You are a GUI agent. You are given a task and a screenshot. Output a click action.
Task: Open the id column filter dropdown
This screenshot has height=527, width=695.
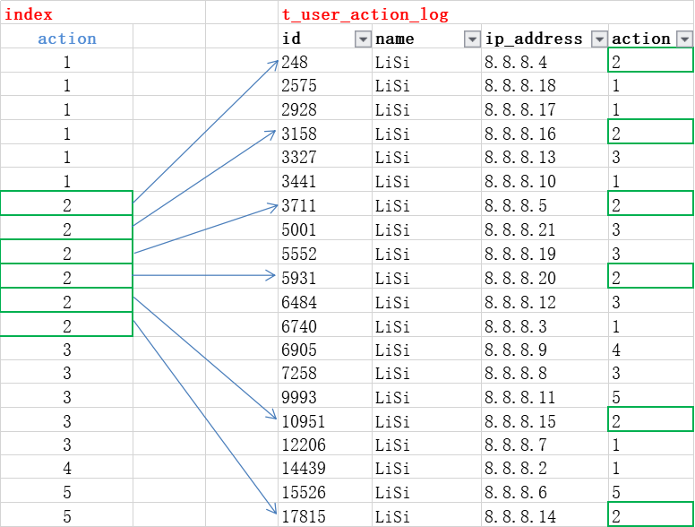pyautogui.click(x=363, y=39)
